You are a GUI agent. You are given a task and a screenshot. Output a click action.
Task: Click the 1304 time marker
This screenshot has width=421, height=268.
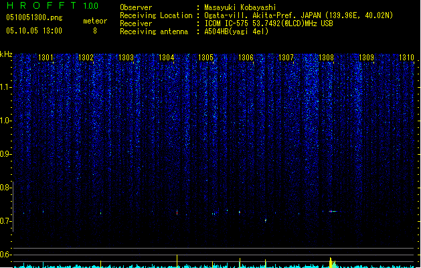point(166,57)
